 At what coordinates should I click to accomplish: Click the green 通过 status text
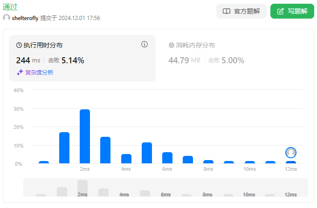point(10,7)
